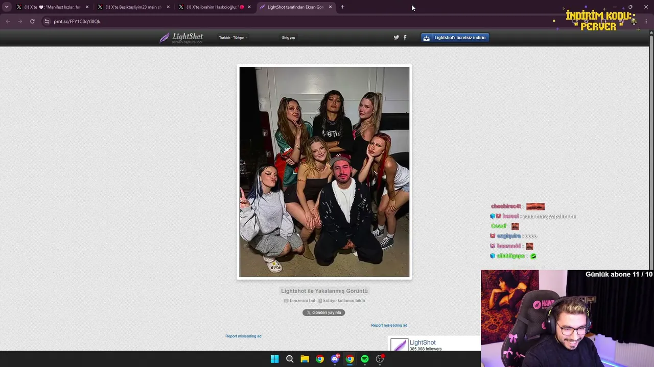
Task: Switch to the 'Manifest kızlar' X tab
Action: click(x=52, y=7)
